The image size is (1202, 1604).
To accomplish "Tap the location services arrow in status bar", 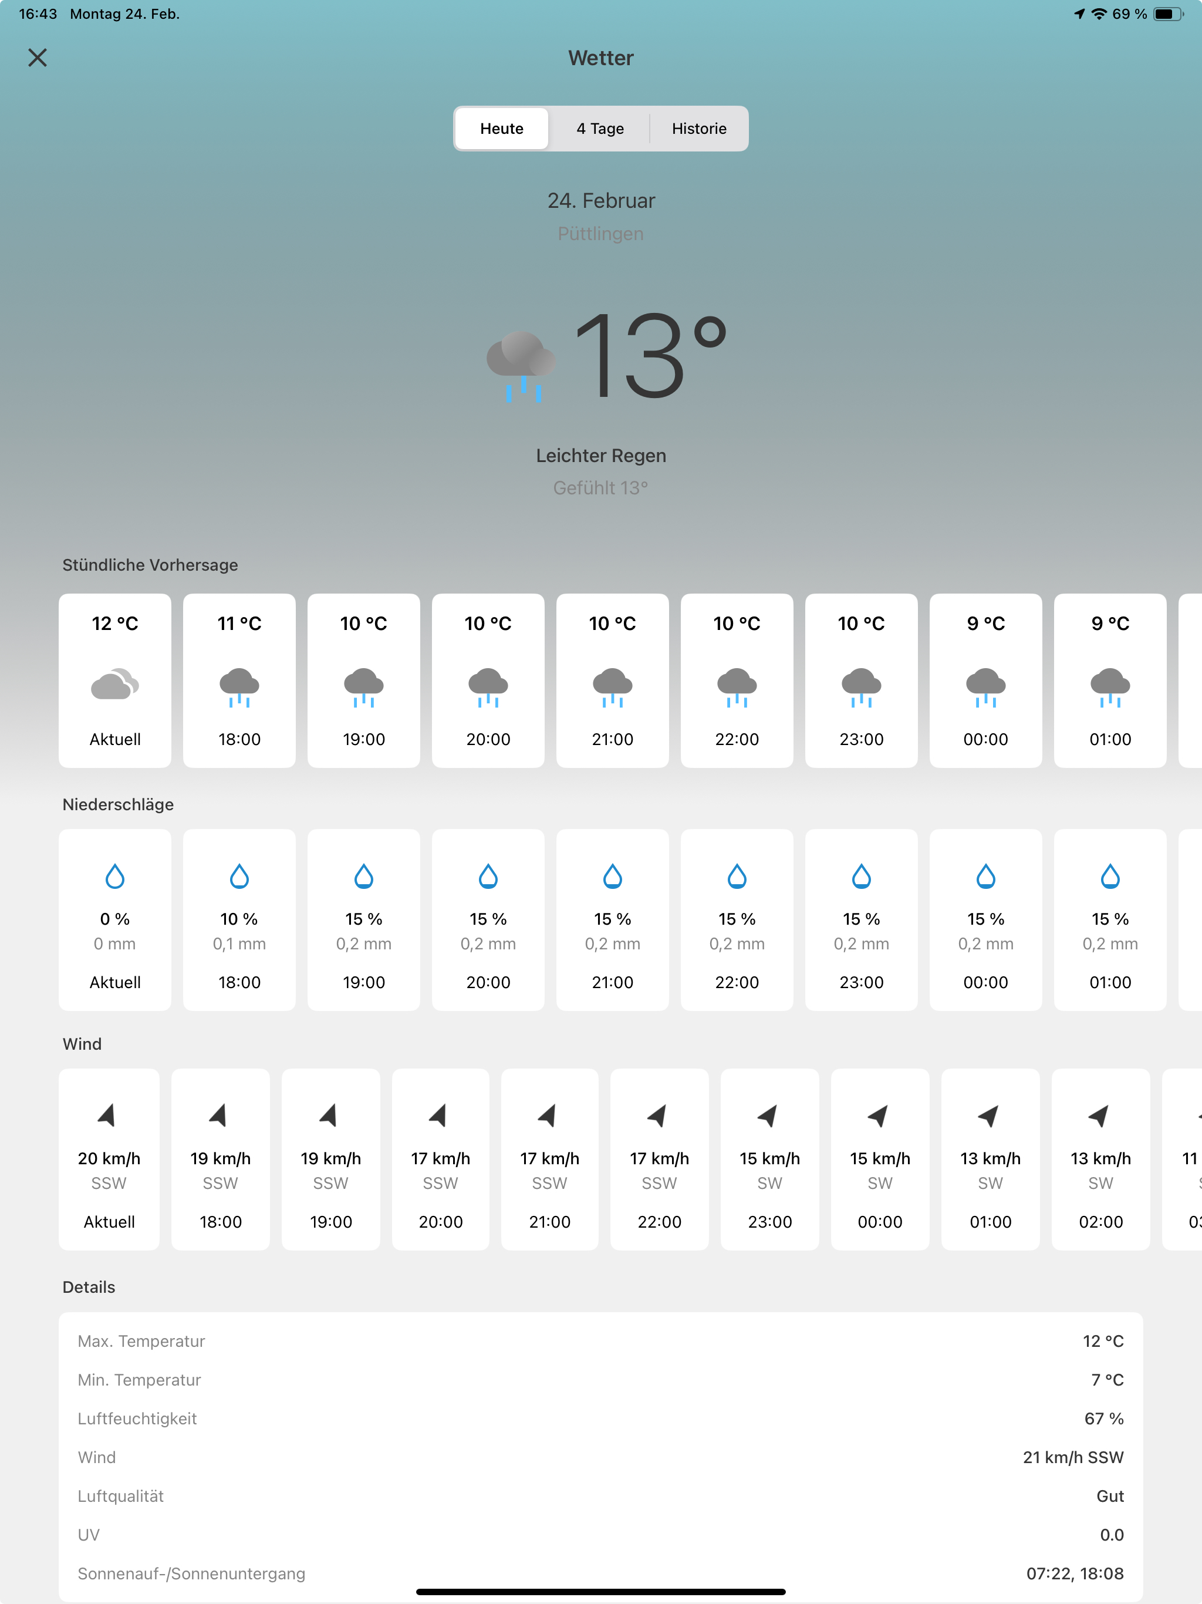I will 1079,14.
